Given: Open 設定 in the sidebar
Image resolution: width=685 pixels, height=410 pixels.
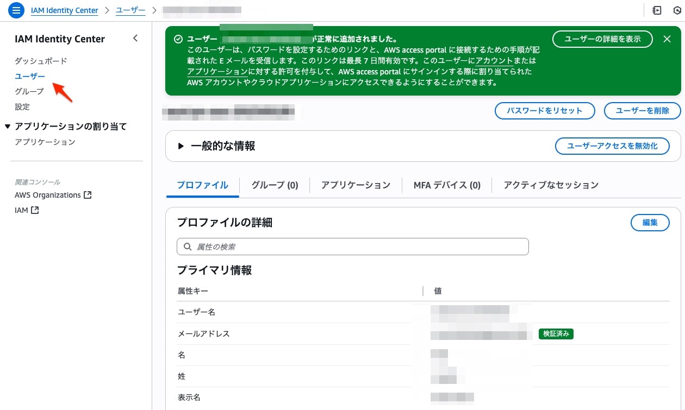Looking at the screenshot, I should 22,106.
